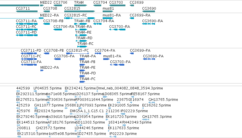Select transcript mus81-RA
The height and width of the screenshot is (138, 242).
tap(112, 15)
